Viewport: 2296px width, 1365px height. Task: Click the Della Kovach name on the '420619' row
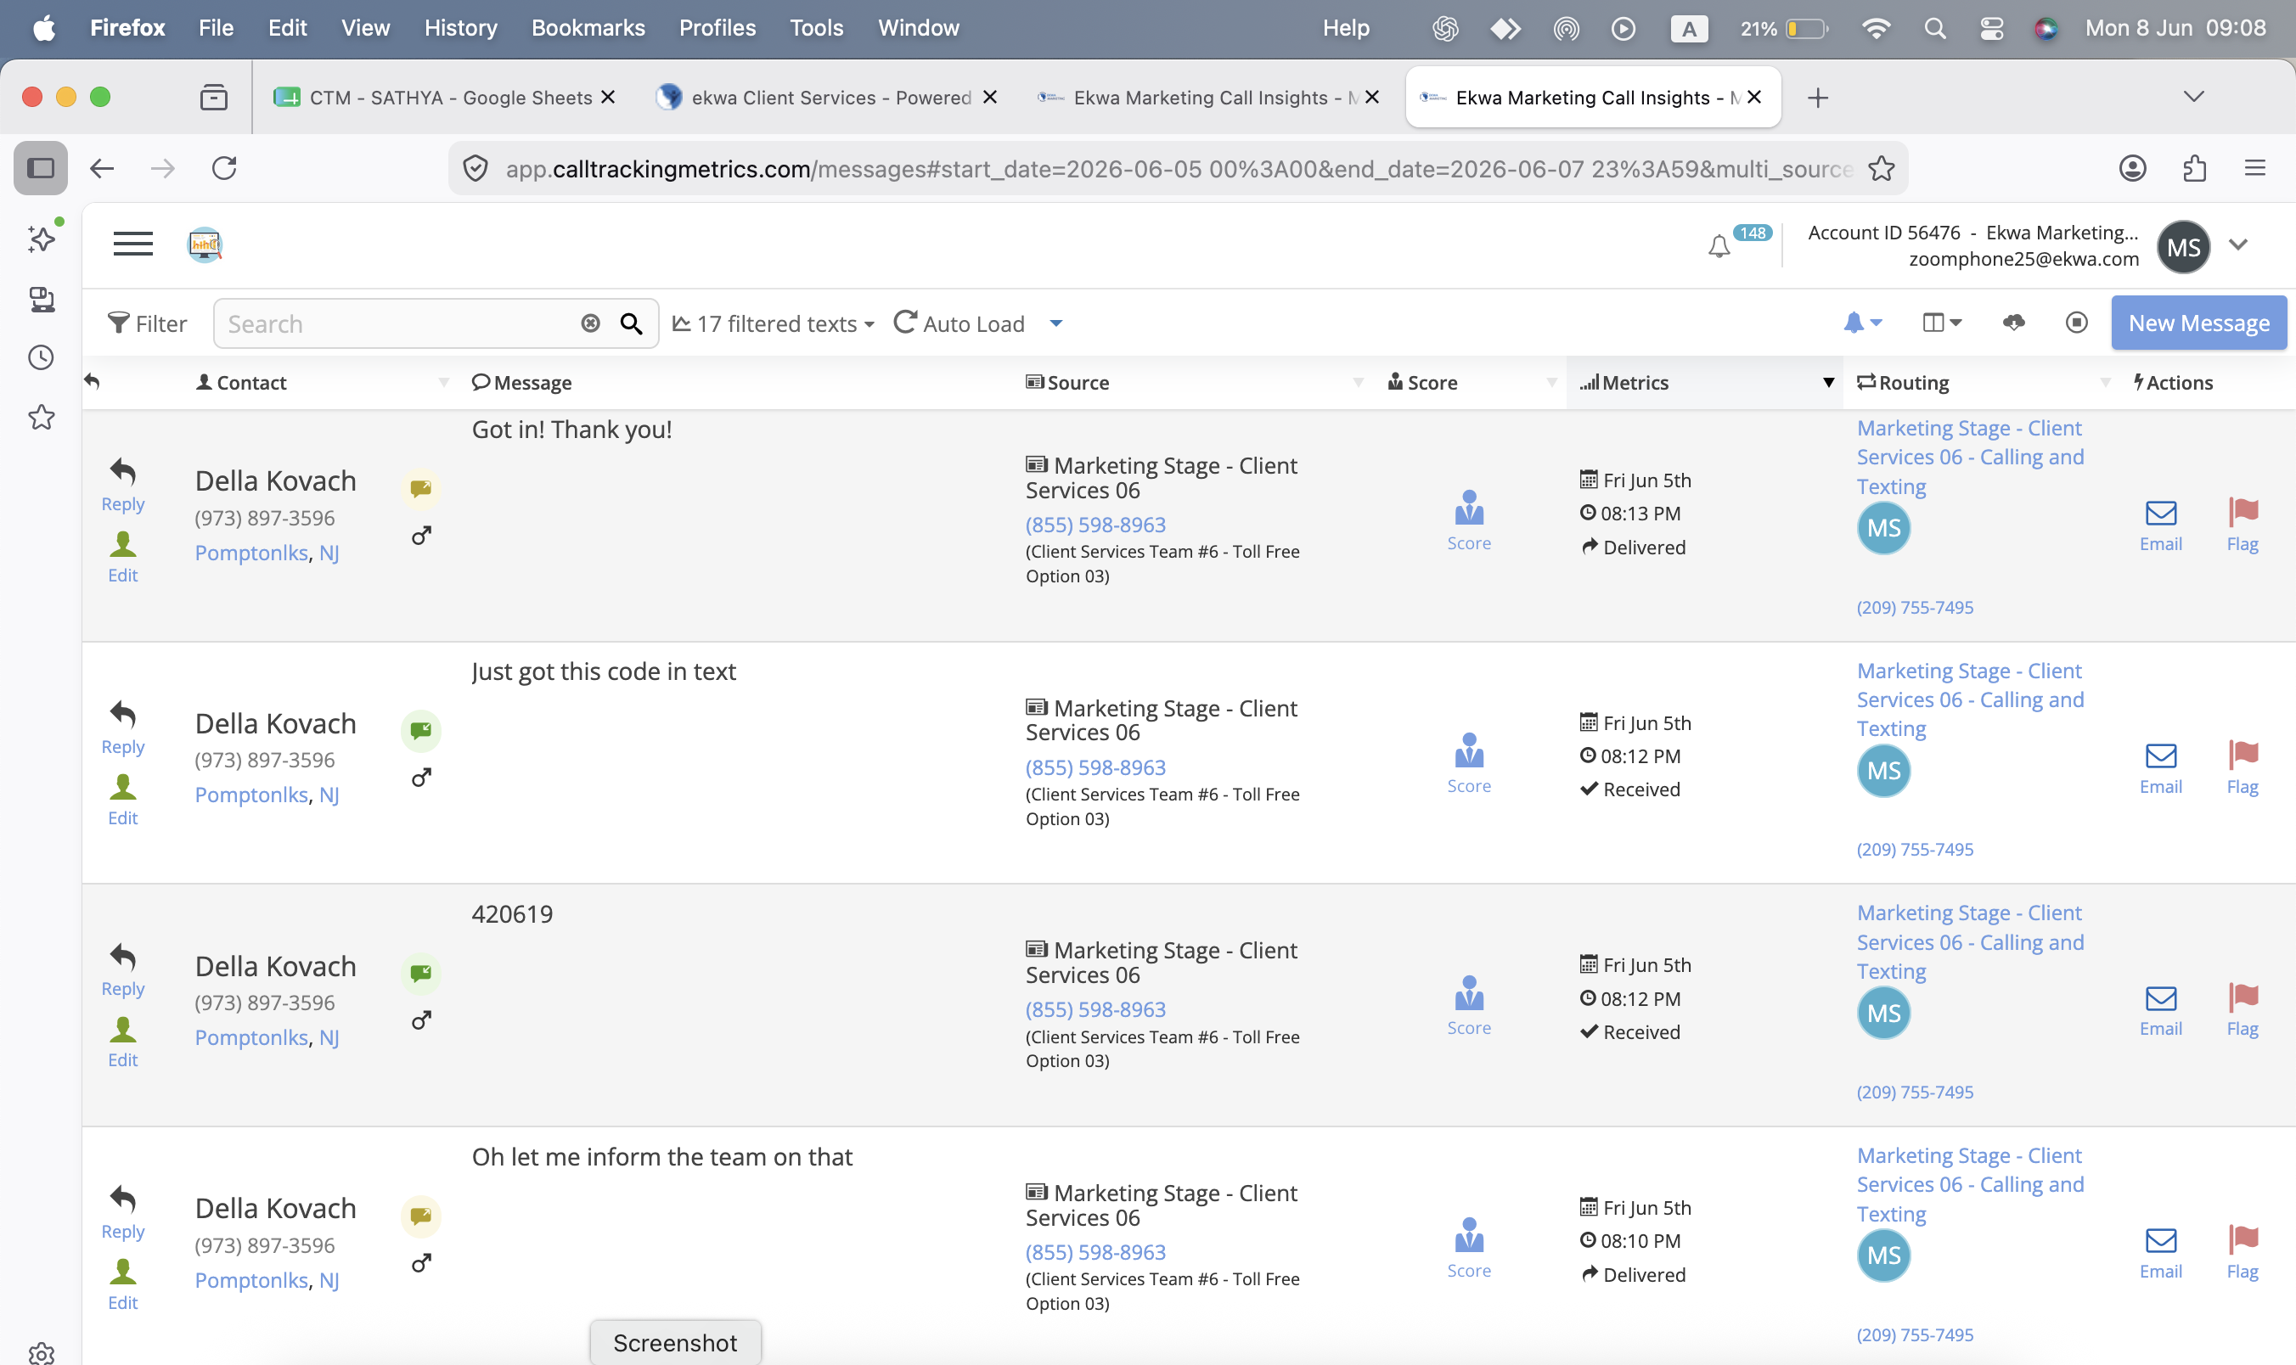pos(275,966)
